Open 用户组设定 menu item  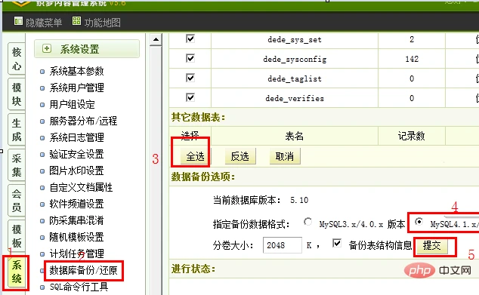[x=72, y=104]
